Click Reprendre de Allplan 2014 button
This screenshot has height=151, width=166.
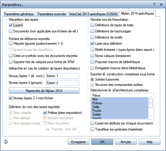44,91
